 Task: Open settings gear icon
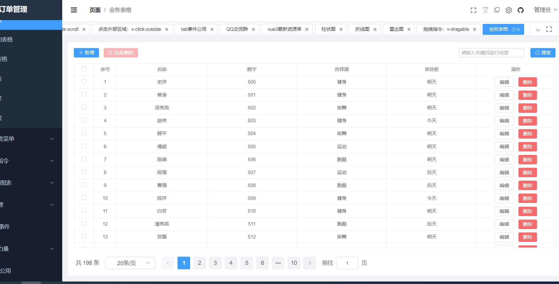click(x=509, y=10)
